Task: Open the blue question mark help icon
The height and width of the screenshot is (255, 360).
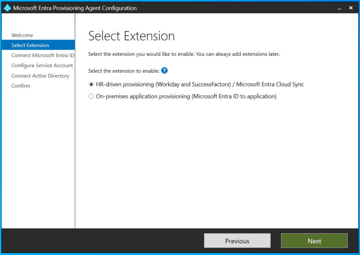Action: coord(164,71)
